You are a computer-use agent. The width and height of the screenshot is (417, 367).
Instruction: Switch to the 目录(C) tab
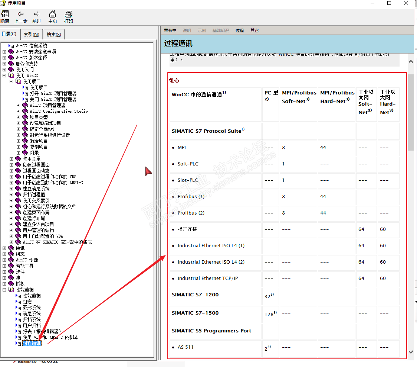tap(9, 34)
